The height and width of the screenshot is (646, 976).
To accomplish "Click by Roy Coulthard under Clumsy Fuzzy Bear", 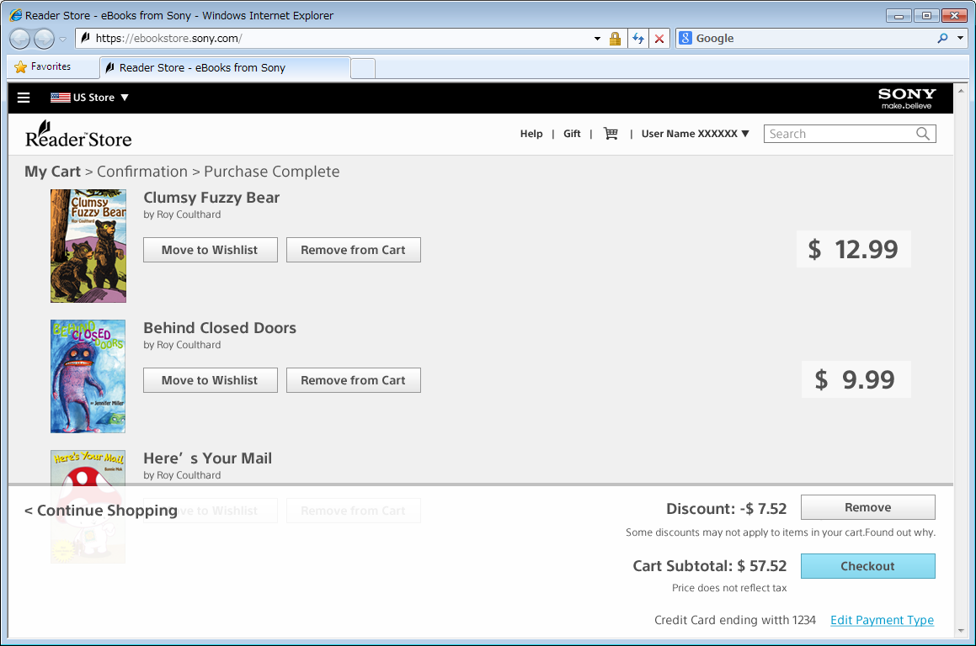I will click(x=182, y=214).
